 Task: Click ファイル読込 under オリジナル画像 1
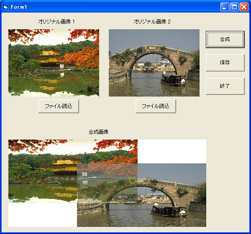point(59,106)
